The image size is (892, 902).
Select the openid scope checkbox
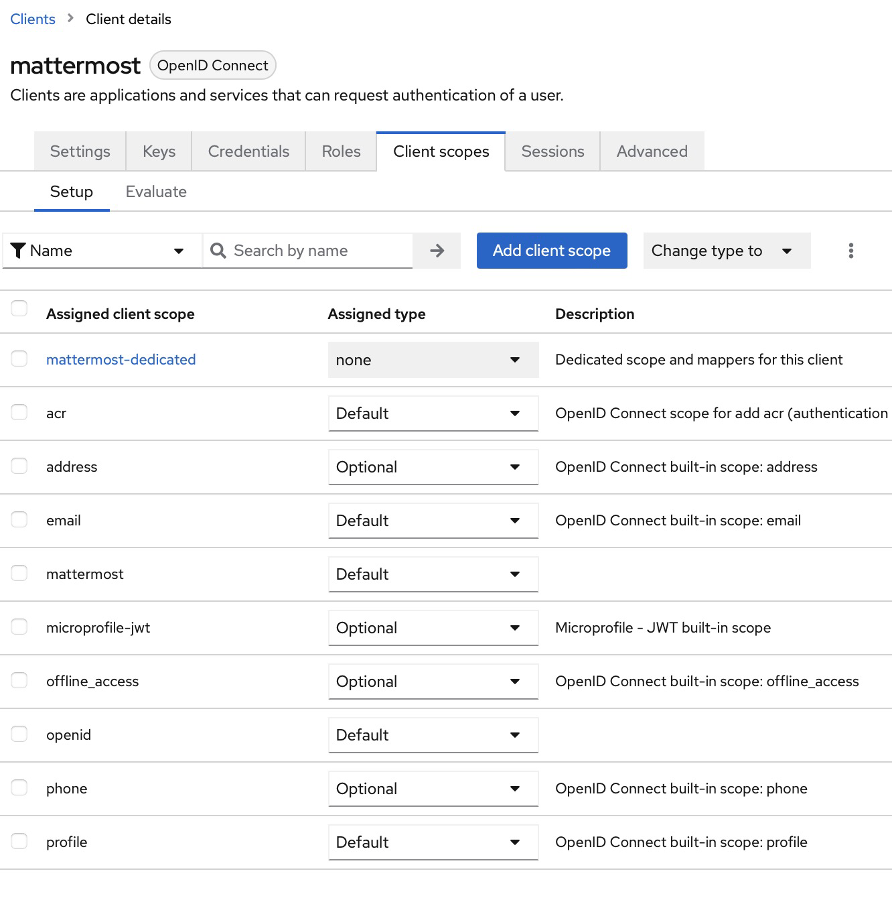tap(19, 734)
